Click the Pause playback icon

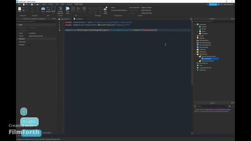(73, 9)
